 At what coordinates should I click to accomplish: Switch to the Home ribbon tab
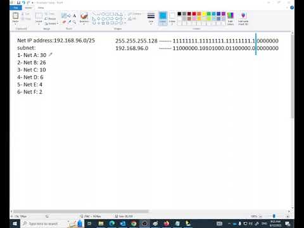pos(28,8)
